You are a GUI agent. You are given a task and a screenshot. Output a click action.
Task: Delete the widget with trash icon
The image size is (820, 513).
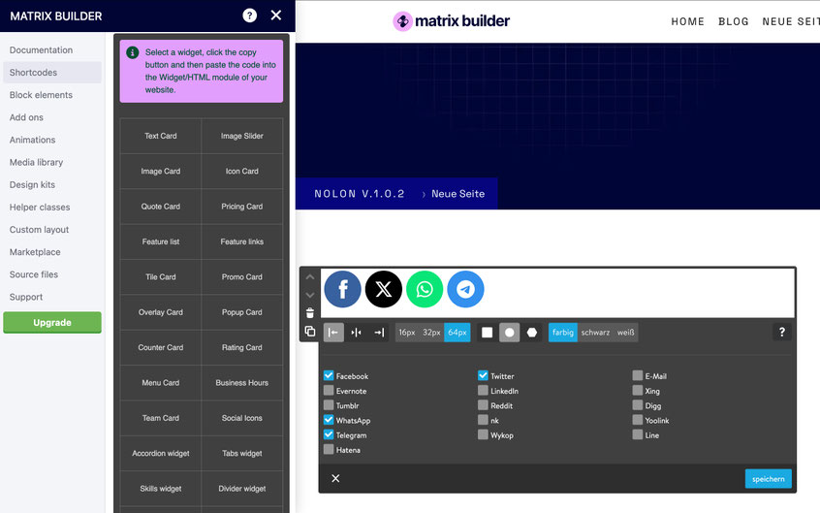tap(309, 313)
